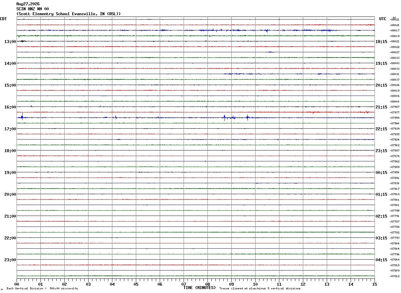This screenshot has width=401, height=293.
Task: Click the UTC timezone label
Action: click(x=383, y=19)
